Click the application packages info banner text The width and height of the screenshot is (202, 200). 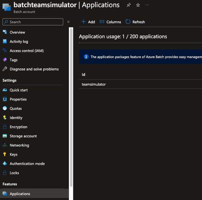[146, 57]
